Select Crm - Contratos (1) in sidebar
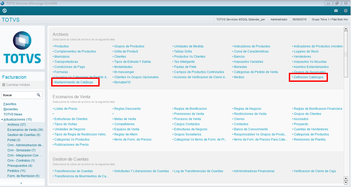Image resolution: width=351 pixels, height=187 pixels. [21, 161]
